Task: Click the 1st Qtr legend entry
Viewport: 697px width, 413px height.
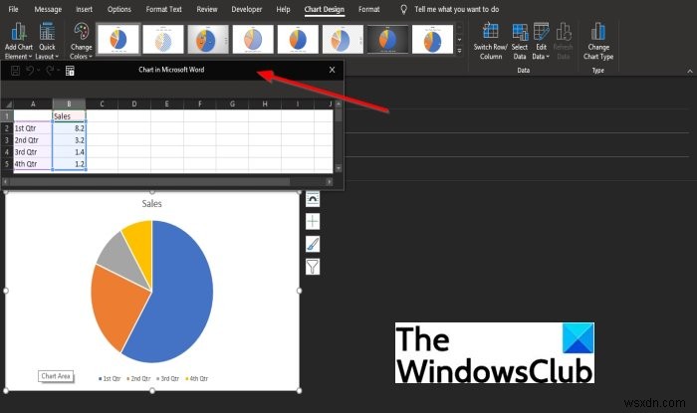Action: point(110,378)
